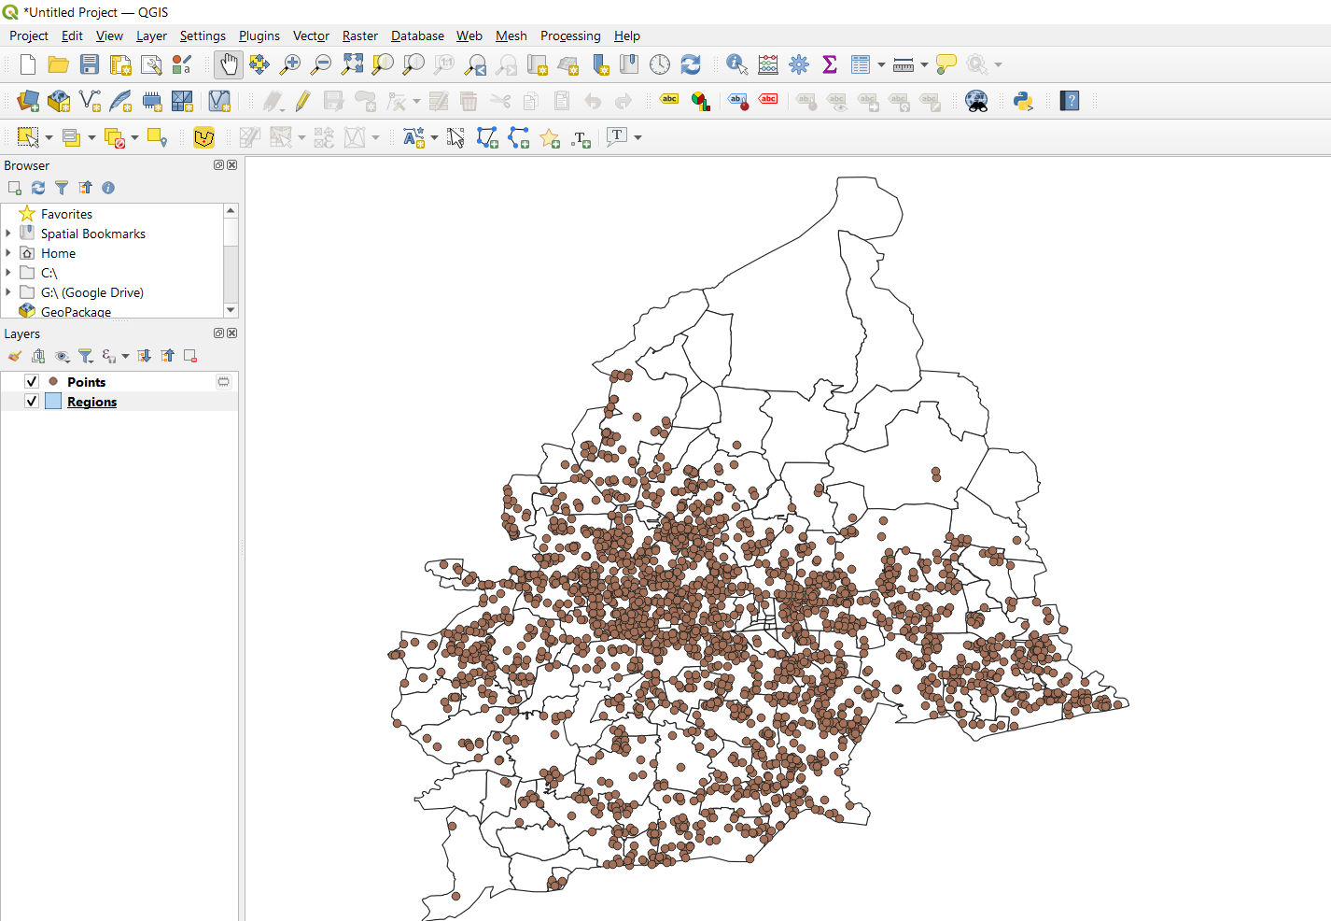Screen dimensions: 1331x921
Task: Toggle visibility of the Points layer
Action: click(x=32, y=381)
